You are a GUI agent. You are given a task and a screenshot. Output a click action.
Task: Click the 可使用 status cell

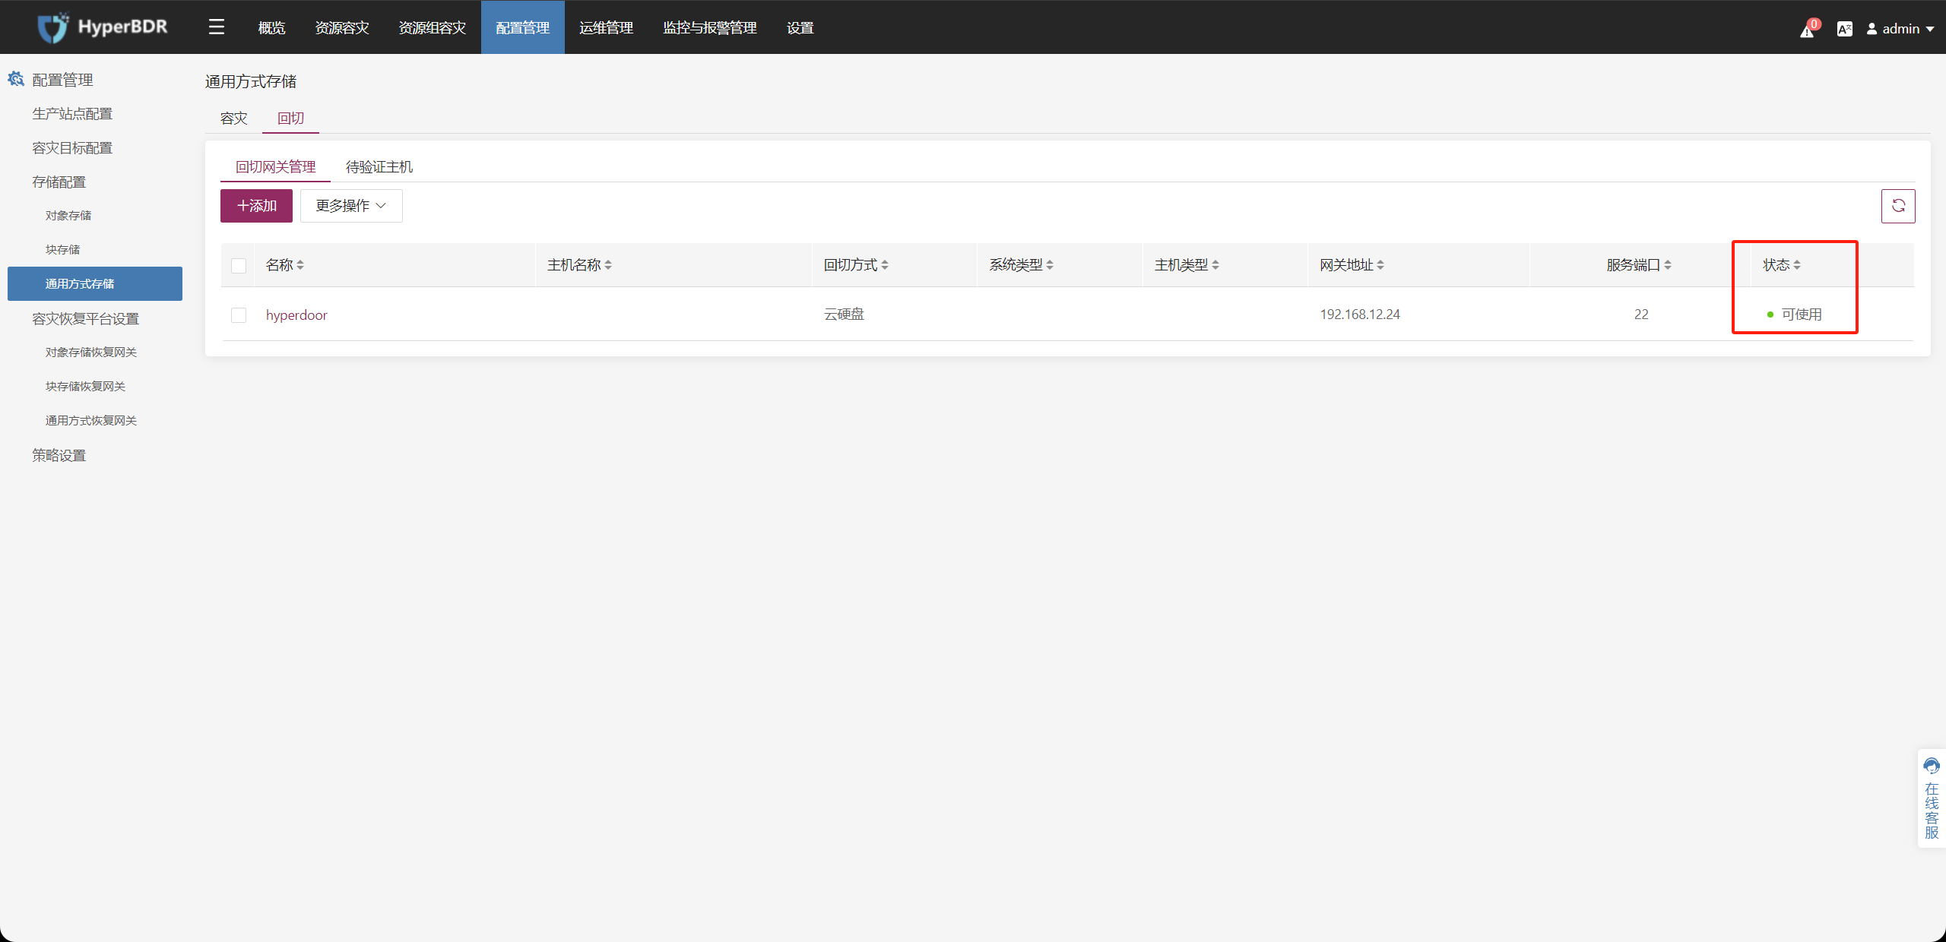[x=1794, y=315]
